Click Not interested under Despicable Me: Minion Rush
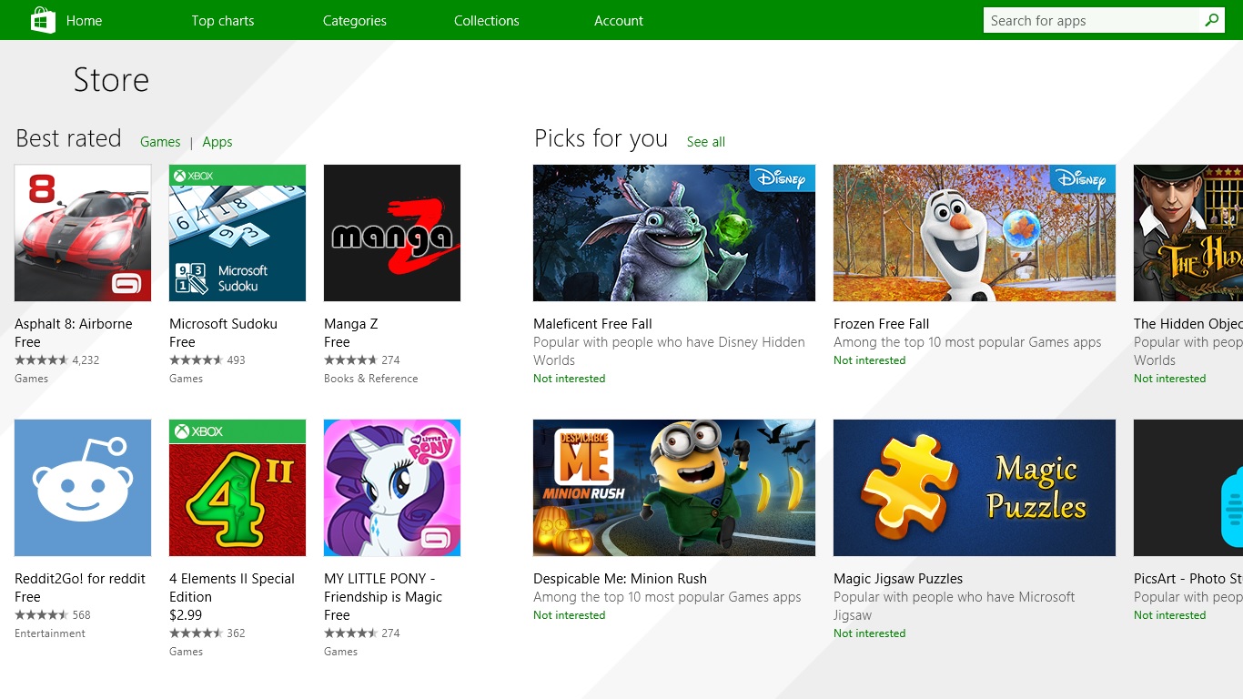The width and height of the screenshot is (1243, 699). [570, 615]
